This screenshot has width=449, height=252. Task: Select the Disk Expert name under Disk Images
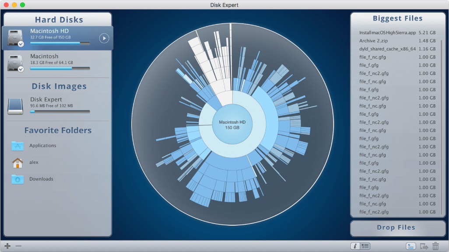pos(46,99)
